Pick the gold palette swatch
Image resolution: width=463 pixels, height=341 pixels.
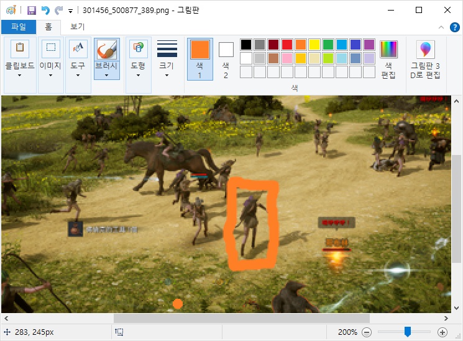(x=301, y=58)
